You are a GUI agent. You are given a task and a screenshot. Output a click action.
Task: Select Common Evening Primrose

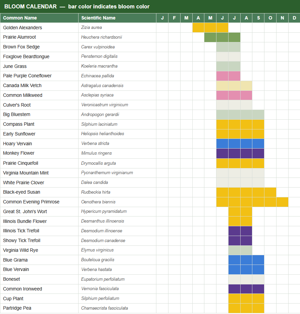click(x=31, y=202)
